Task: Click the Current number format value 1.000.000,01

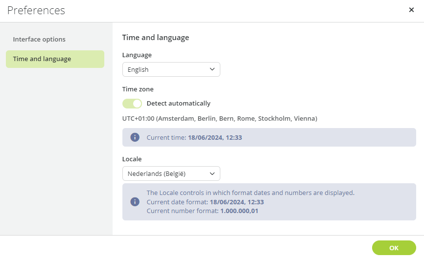Action: click(239, 211)
